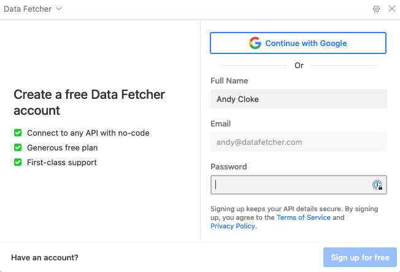Click into the Email input field
The width and height of the screenshot is (400, 272).
coord(299,142)
